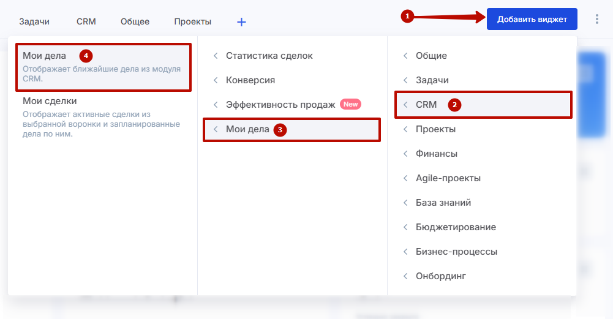The image size is (613, 319).
Task: Open the Задачи category in widget list
Action: [432, 80]
